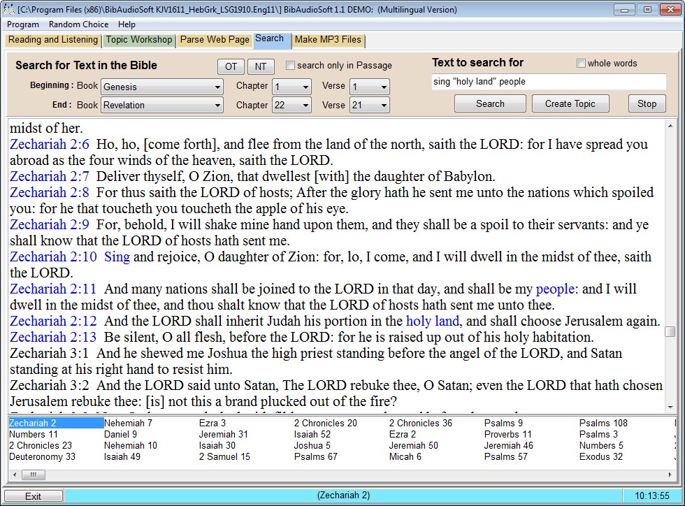Select "Proverbs 11" in the results list
This screenshot has height=506, width=685.
pos(507,434)
